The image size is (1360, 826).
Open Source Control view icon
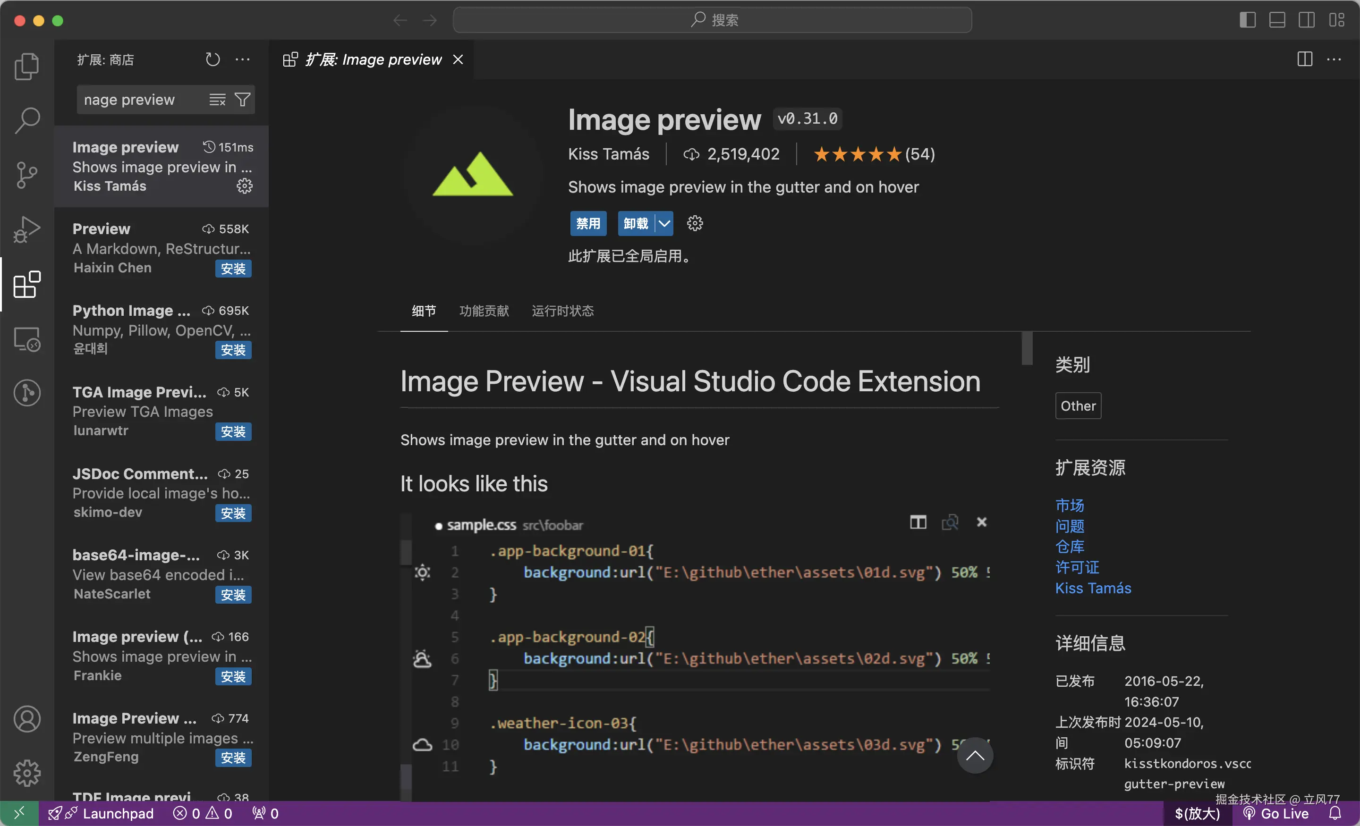pos(26,175)
